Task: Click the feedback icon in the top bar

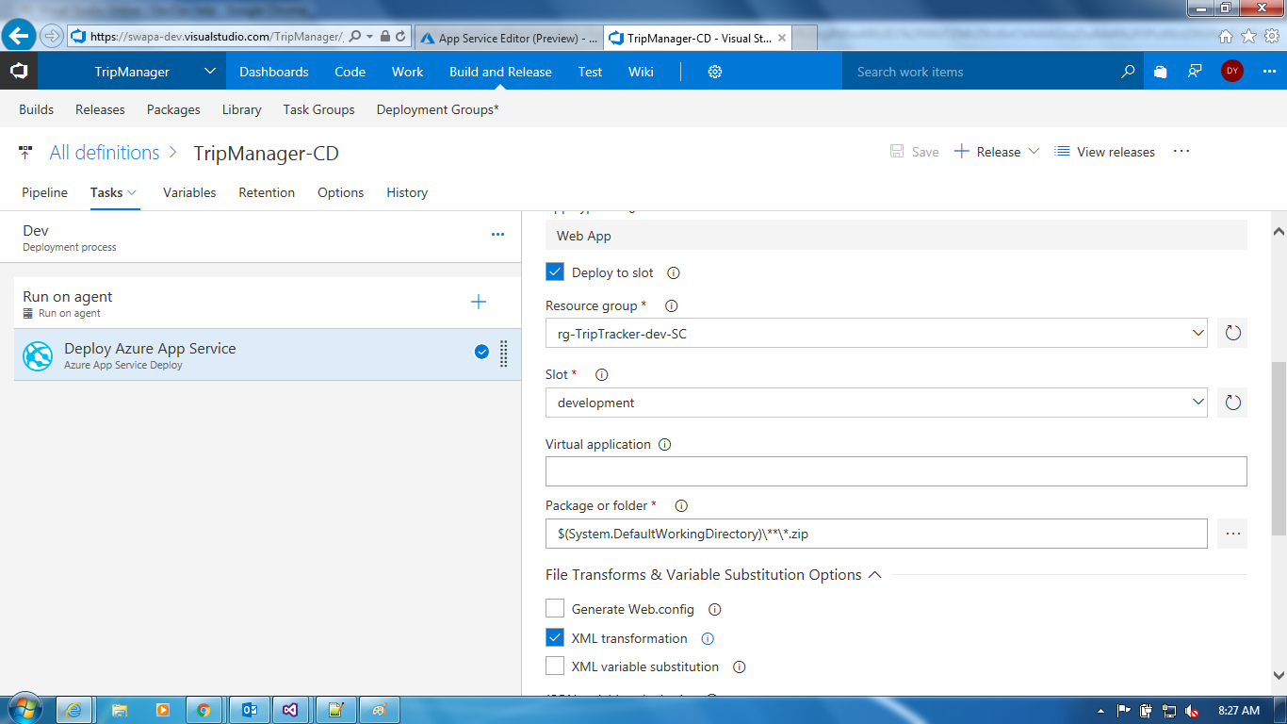Action: [1195, 72]
